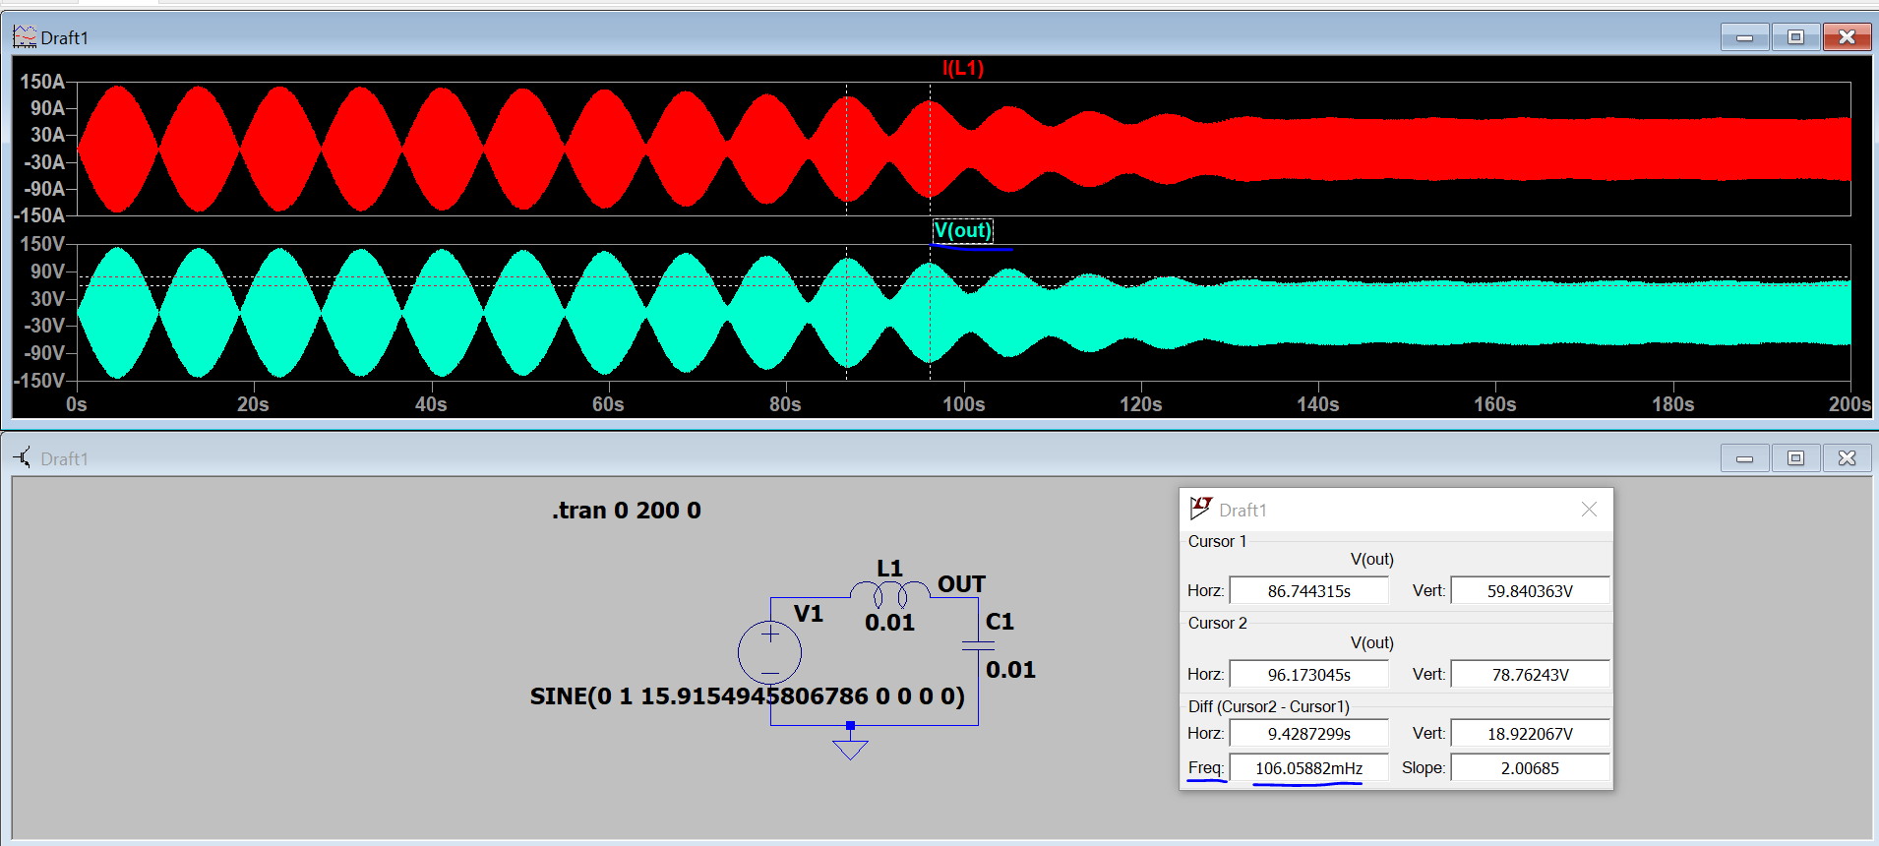Click the cursor dialog Draft1 icon

point(1200,509)
